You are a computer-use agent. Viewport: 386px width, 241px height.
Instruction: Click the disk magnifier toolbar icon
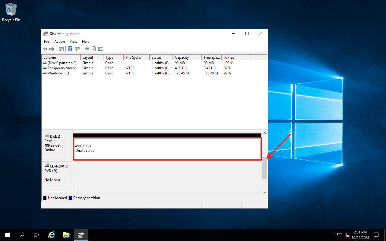[x=87, y=49]
